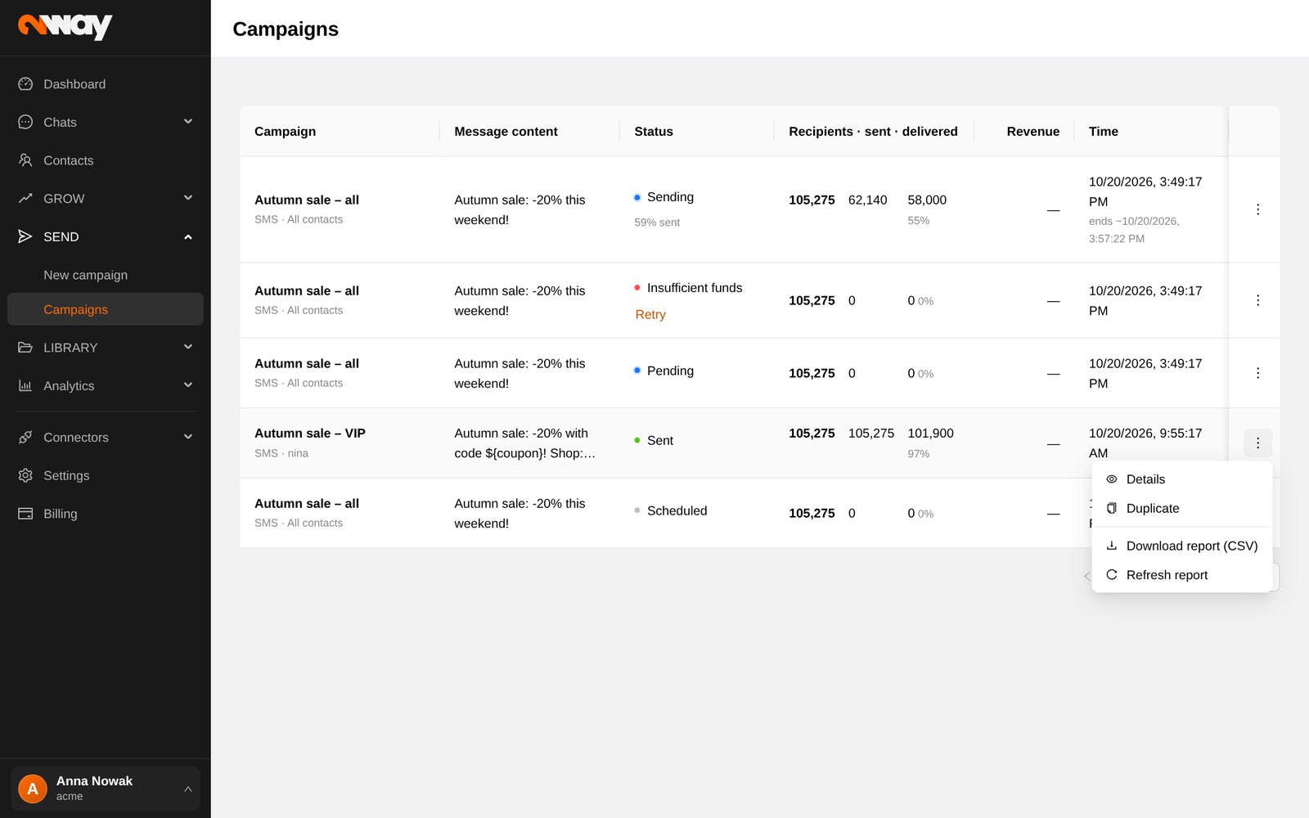The height and width of the screenshot is (818, 1309).
Task: Click the 101,900 delivered count
Action: click(930, 434)
